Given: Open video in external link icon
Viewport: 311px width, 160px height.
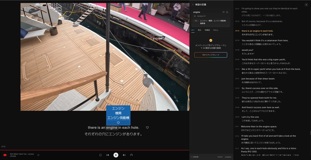Looking at the screenshot, I should click(38, 155).
